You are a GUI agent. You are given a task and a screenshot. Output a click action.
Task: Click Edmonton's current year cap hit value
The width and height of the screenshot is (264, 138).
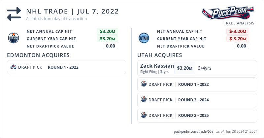click(x=107, y=39)
